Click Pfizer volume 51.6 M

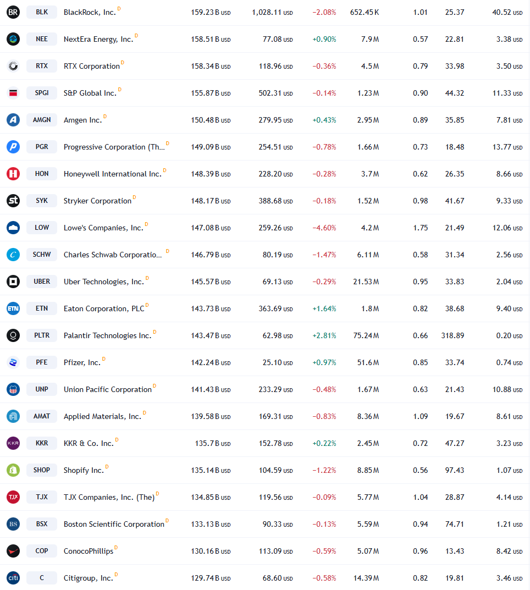pos(368,363)
